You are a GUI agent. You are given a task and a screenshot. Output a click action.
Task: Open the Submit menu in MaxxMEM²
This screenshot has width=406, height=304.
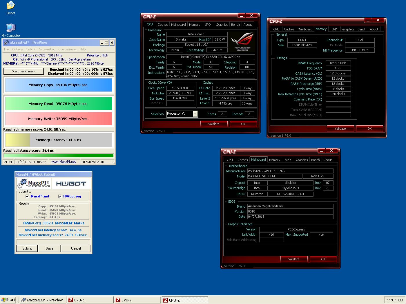[31, 49]
